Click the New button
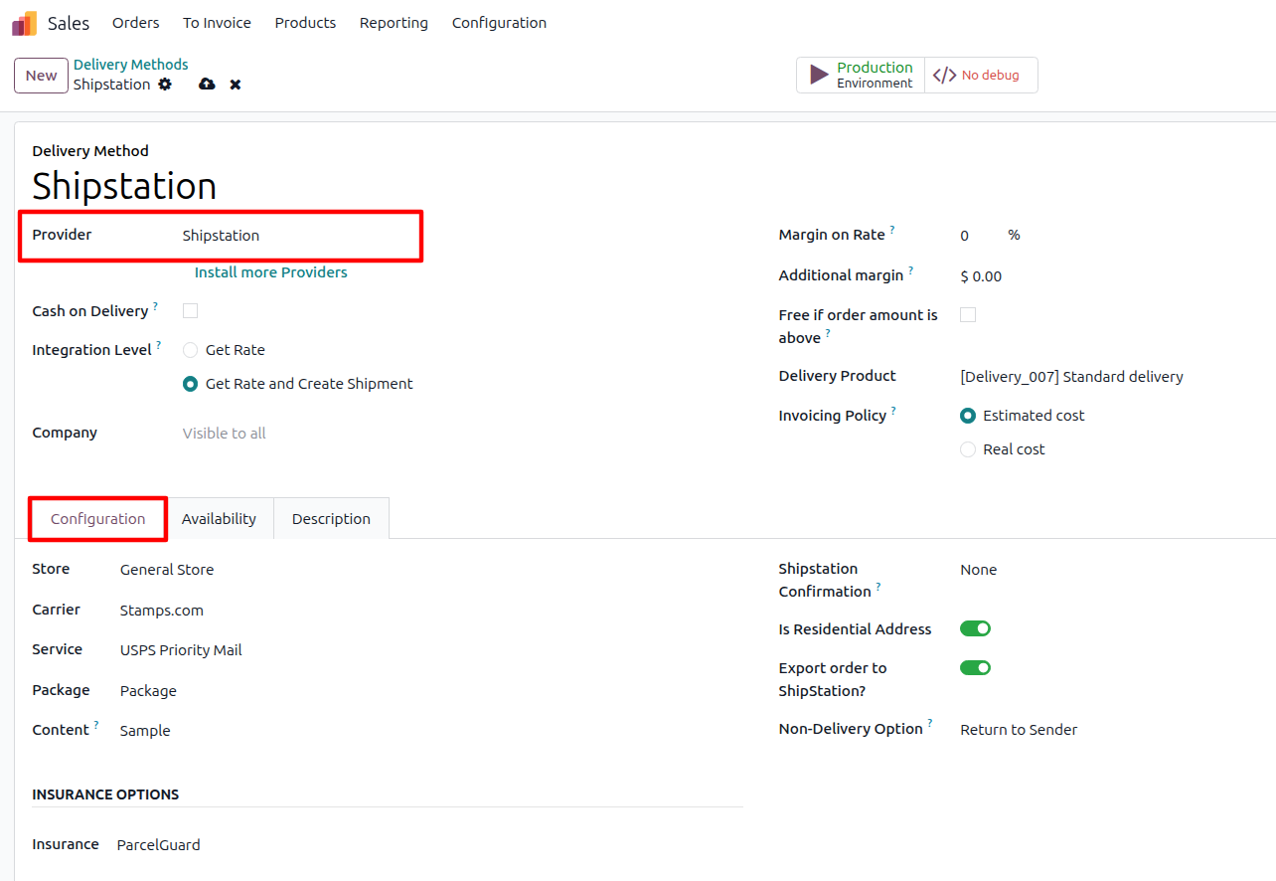Viewport: 1276px width, 881px height. click(x=41, y=76)
